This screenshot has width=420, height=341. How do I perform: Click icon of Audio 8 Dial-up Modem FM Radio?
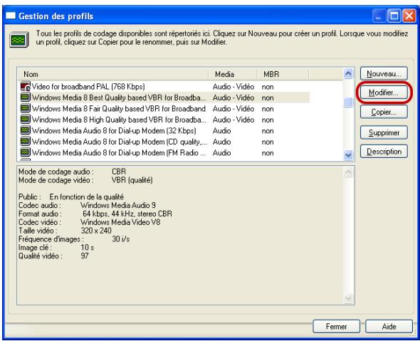coord(26,152)
